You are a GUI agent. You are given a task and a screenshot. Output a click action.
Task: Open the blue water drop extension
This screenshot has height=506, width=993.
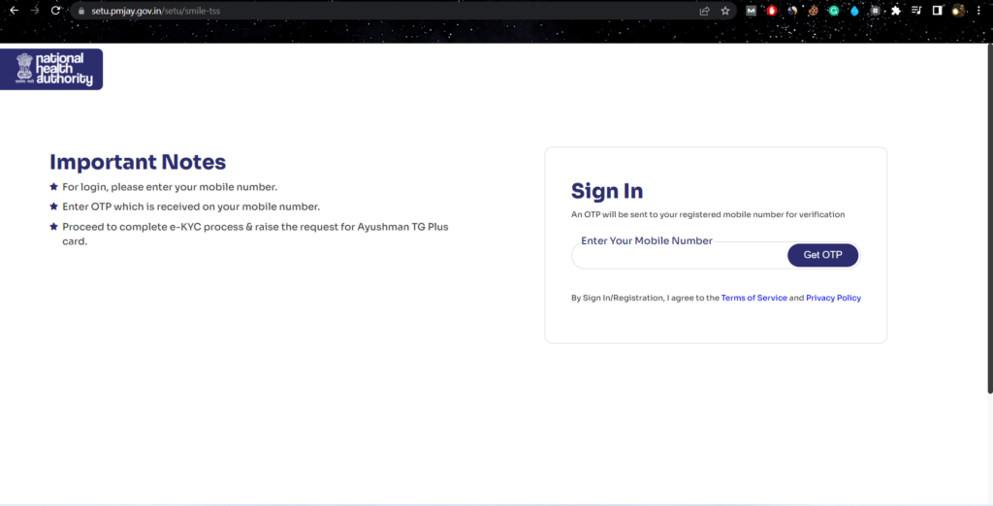click(x=854, y=11)
